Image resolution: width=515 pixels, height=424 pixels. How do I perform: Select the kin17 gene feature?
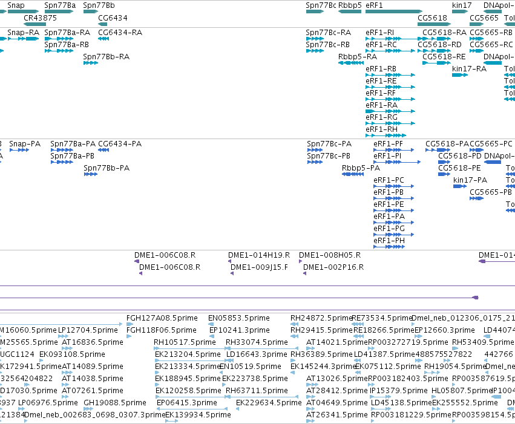point(460,11)
